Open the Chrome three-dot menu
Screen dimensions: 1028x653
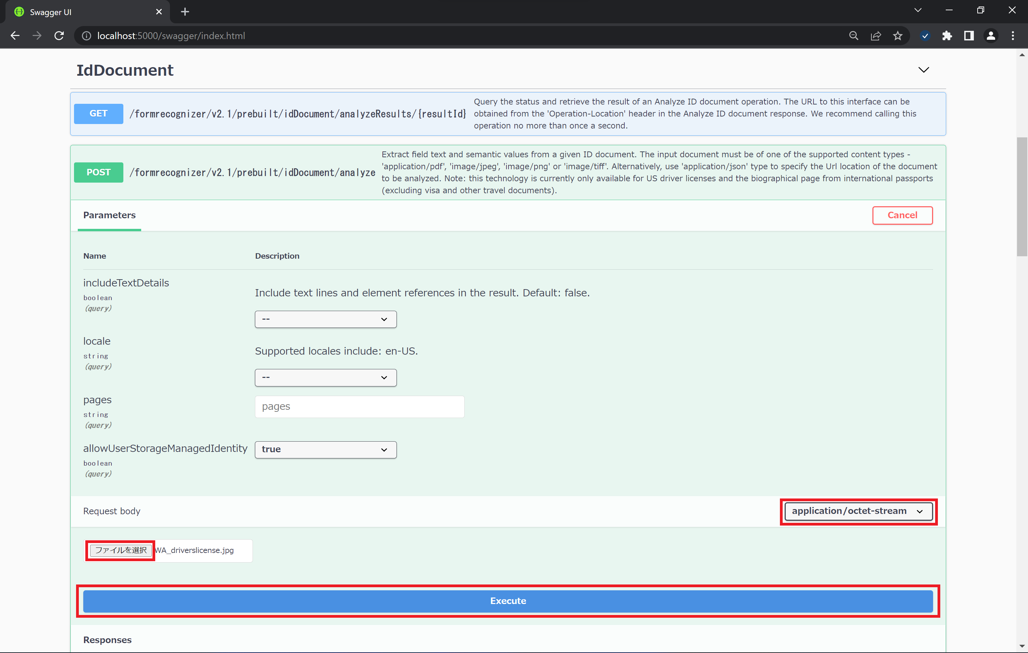[x=1013, y=36]
